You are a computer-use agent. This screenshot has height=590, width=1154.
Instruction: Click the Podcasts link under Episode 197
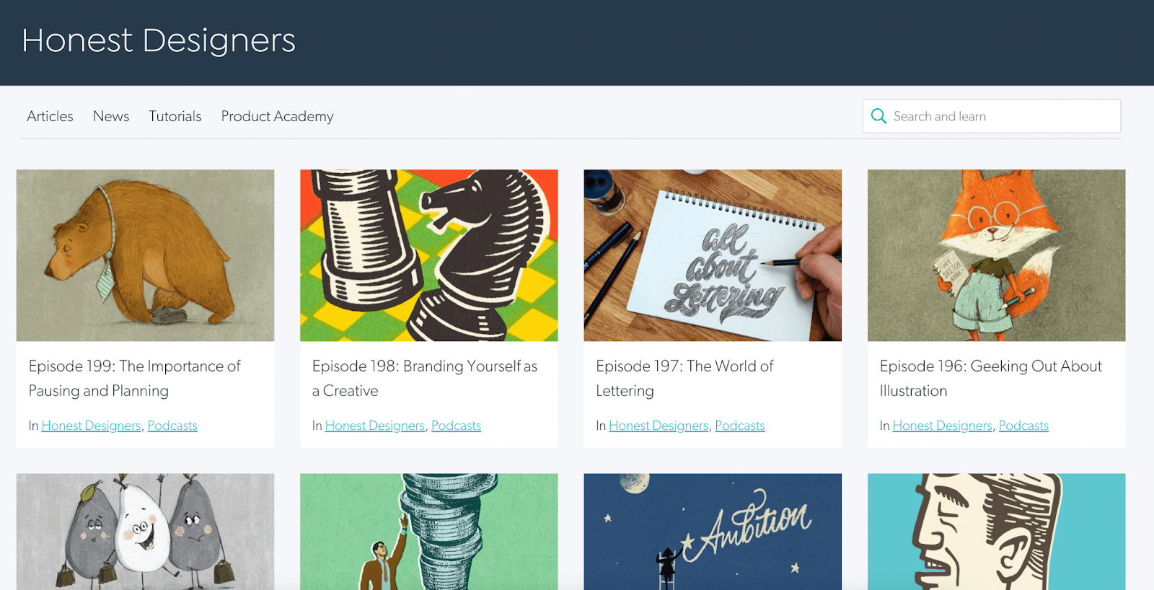pyautogui.click(x=739, y=426)
